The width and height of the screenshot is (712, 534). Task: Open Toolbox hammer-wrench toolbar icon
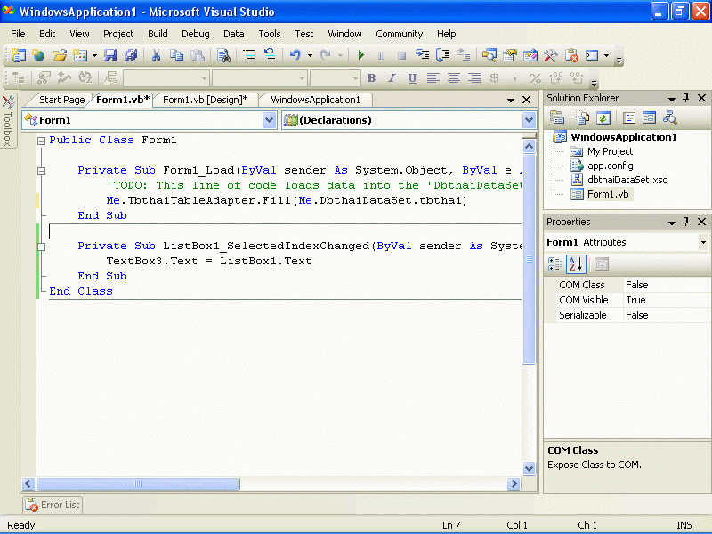[x=550, y=55]
